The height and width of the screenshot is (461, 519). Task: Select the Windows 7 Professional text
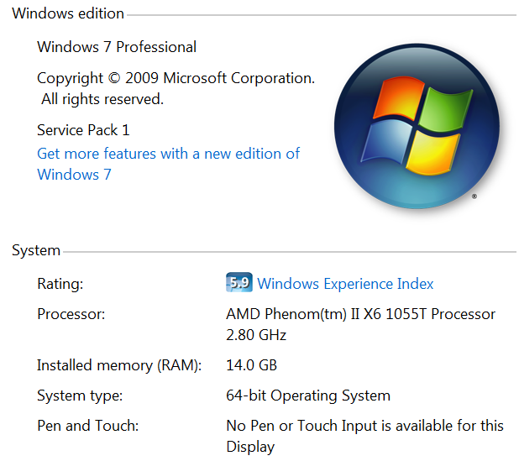coord(117,47)
